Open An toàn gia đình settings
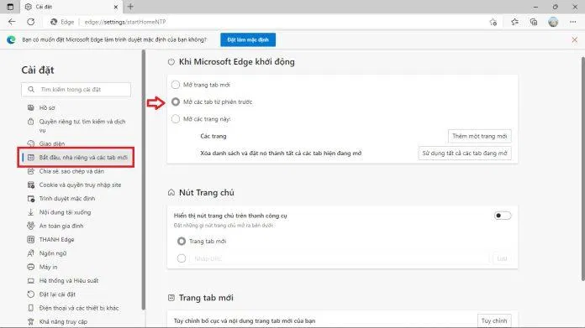The height and width of the screenshot is (328, 585). click(61, 226)
